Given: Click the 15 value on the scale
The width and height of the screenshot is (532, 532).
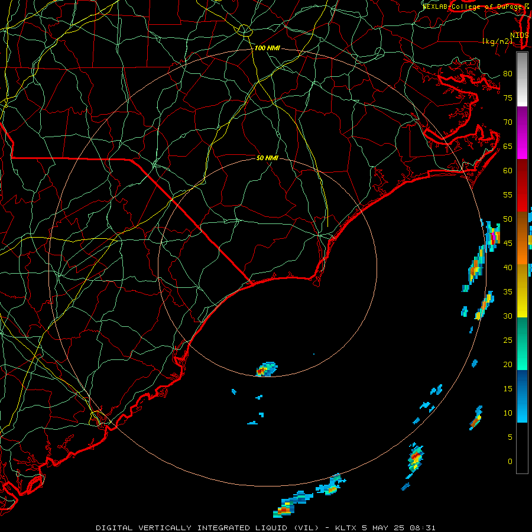Looking at the screenshot, I should click(x=508, y=389).
